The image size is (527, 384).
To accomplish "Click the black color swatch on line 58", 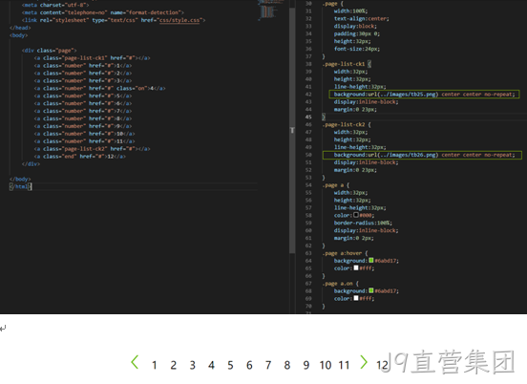I will (356, 215).
